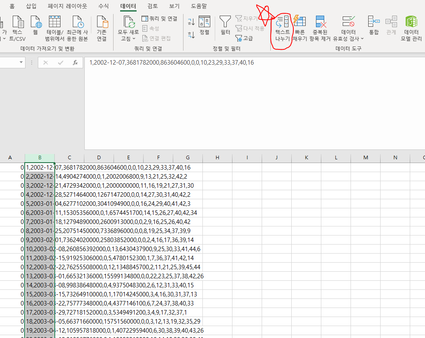Cancel formula entry with X button
The width and height of the screenshot is (425, 338).
(46, 63)
